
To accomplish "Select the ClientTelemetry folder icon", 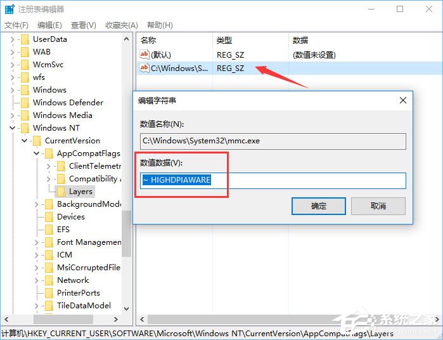I will [61, 166].
